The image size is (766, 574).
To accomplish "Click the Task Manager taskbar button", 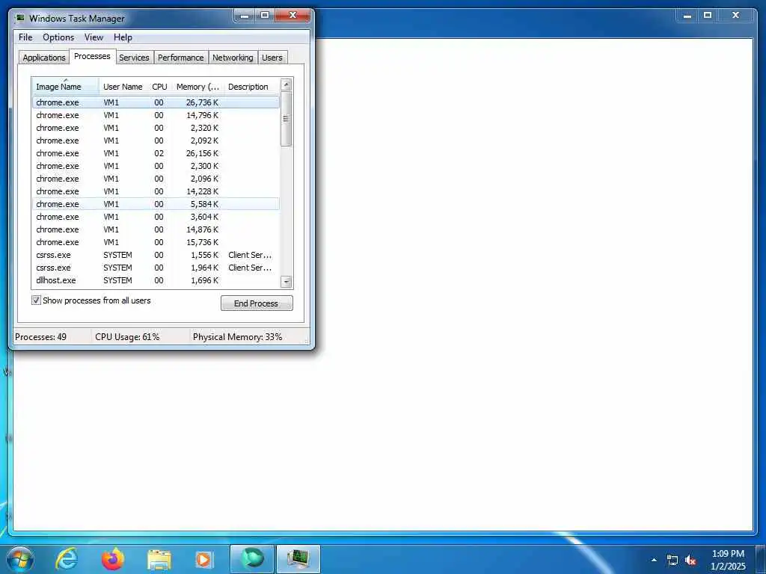I will [298, 559].
